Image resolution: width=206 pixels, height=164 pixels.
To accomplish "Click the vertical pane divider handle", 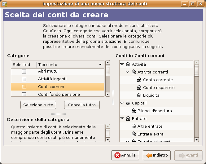I will pos(112,97).
